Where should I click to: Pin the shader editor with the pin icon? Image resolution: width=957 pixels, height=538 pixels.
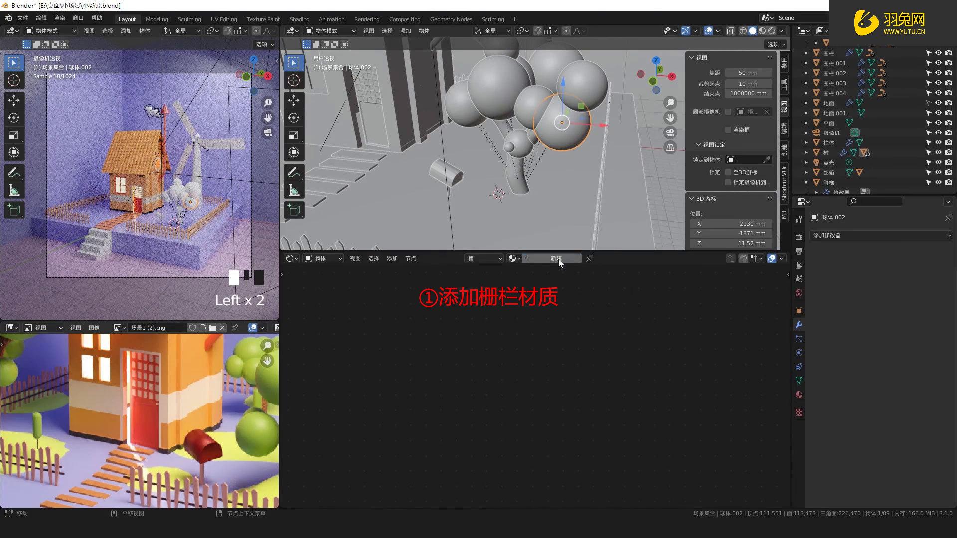click(x=590, y=259)
